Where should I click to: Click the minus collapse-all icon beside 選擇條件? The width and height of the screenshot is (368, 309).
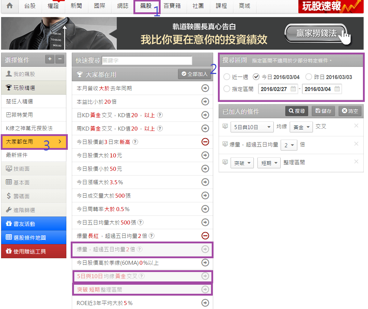[x=60, y=59]
